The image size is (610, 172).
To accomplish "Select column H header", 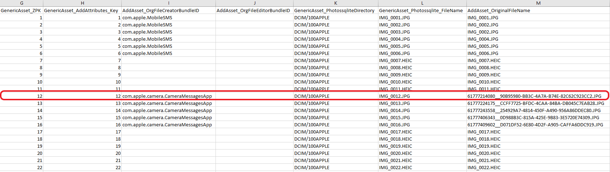I will click(x=82, y=3).
